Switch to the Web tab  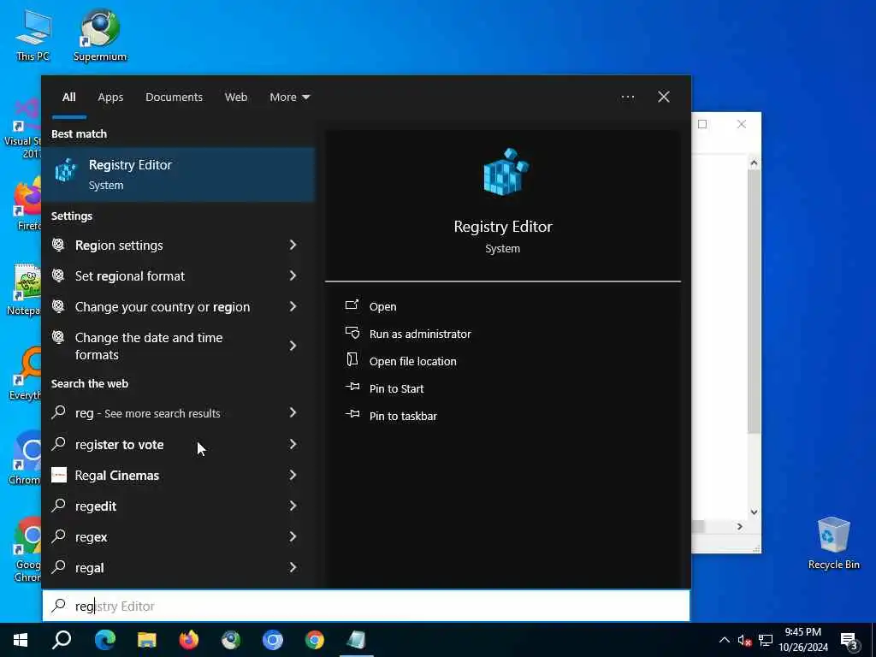click(236, 98)
